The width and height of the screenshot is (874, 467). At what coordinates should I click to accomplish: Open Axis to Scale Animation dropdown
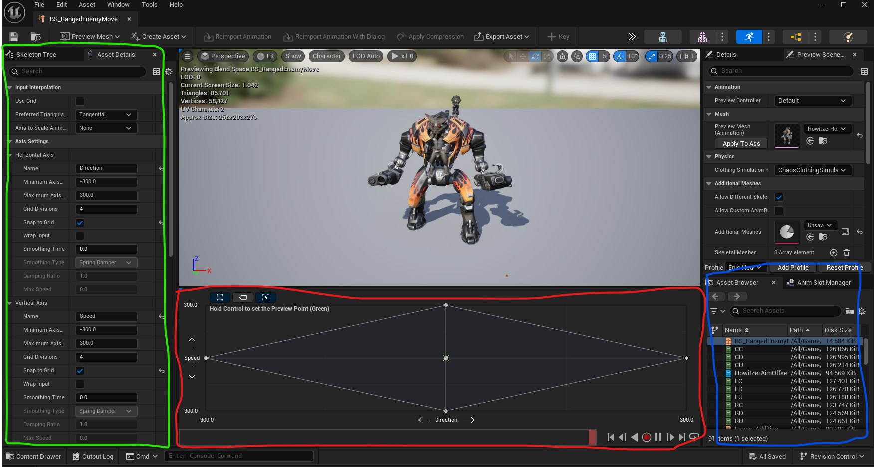pyautogui.click(x=106, y=128)
